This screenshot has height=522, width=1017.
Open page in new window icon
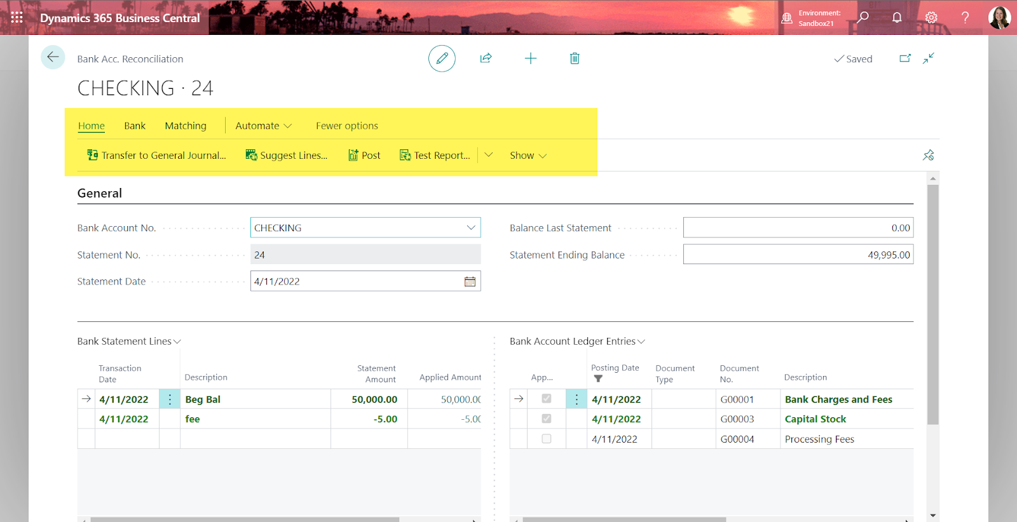click(905, 58)
